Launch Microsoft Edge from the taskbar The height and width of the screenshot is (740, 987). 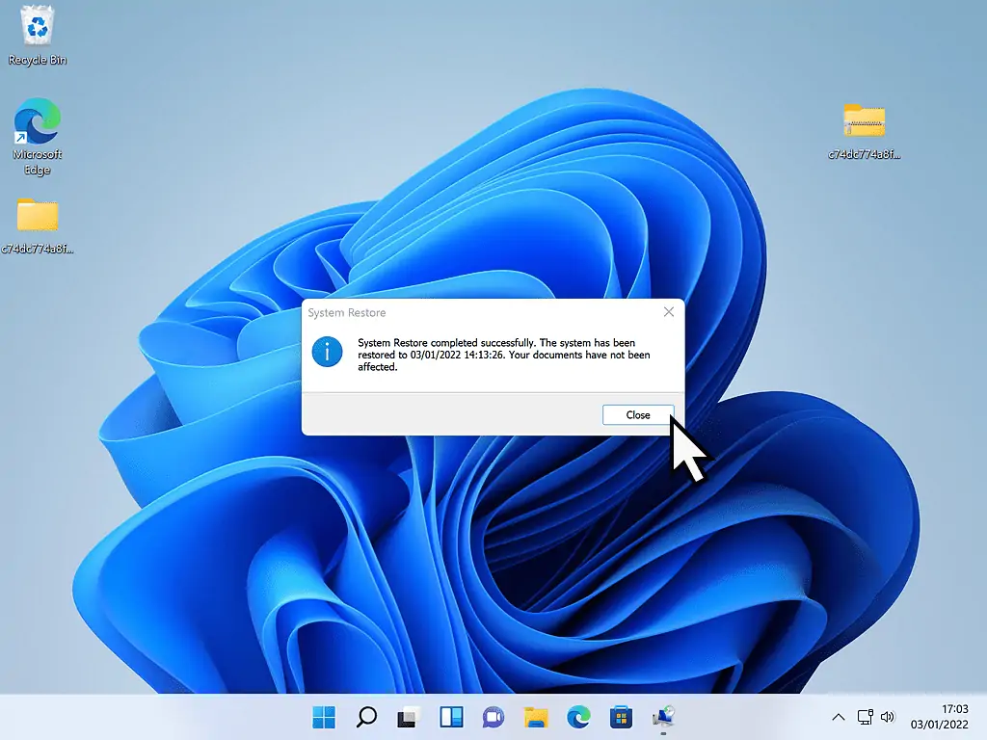577,717
